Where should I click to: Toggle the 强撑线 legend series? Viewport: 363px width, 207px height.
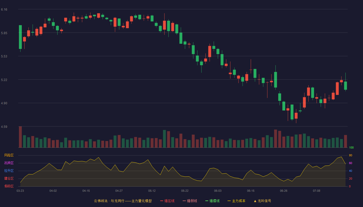[x=212, y=201]
